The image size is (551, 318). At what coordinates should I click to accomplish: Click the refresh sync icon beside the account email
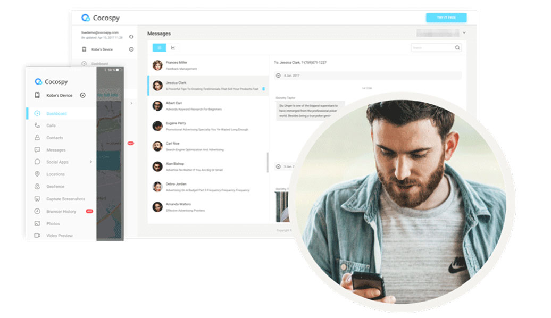pos(131,37)
